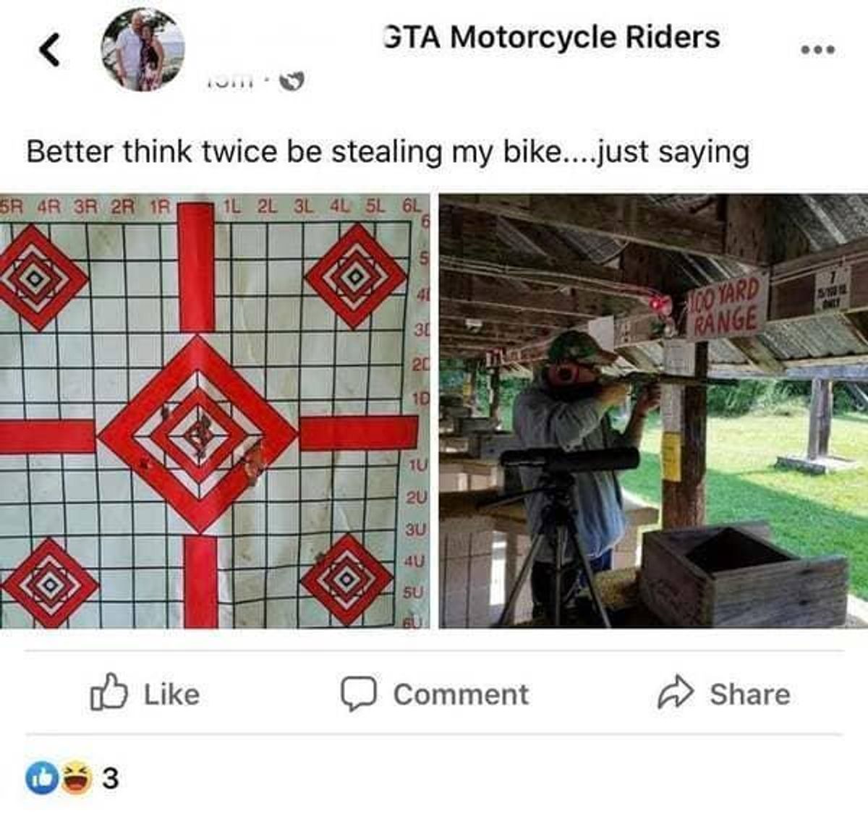This screenshot has width=868, height=829.
Task: Click the speech bubble Comment icon
Action: click(x=358, y=694)
